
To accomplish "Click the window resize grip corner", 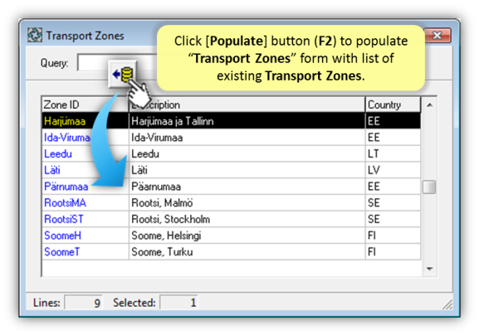I will tap(447, 304).
